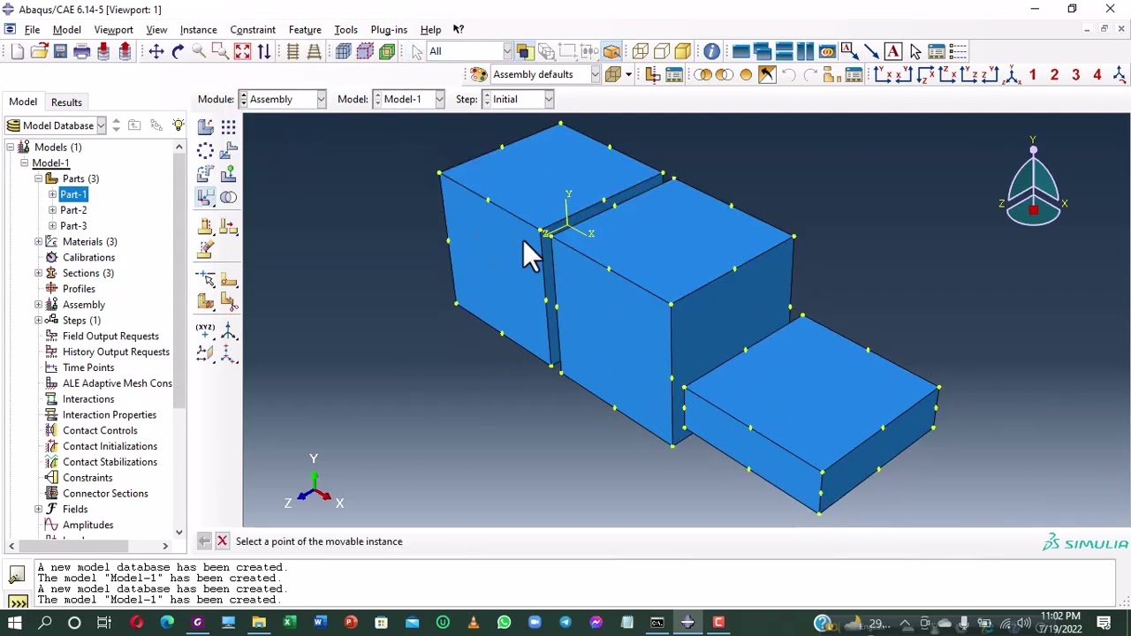Toggle the model tree light bulb filter
1131x636 pixels.
click(x=178, y=125)
